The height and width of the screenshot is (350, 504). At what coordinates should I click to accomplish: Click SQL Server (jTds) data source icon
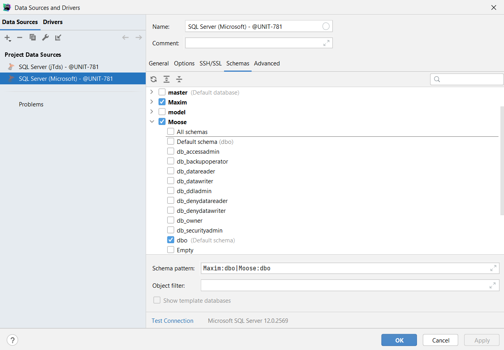point(11,67)
